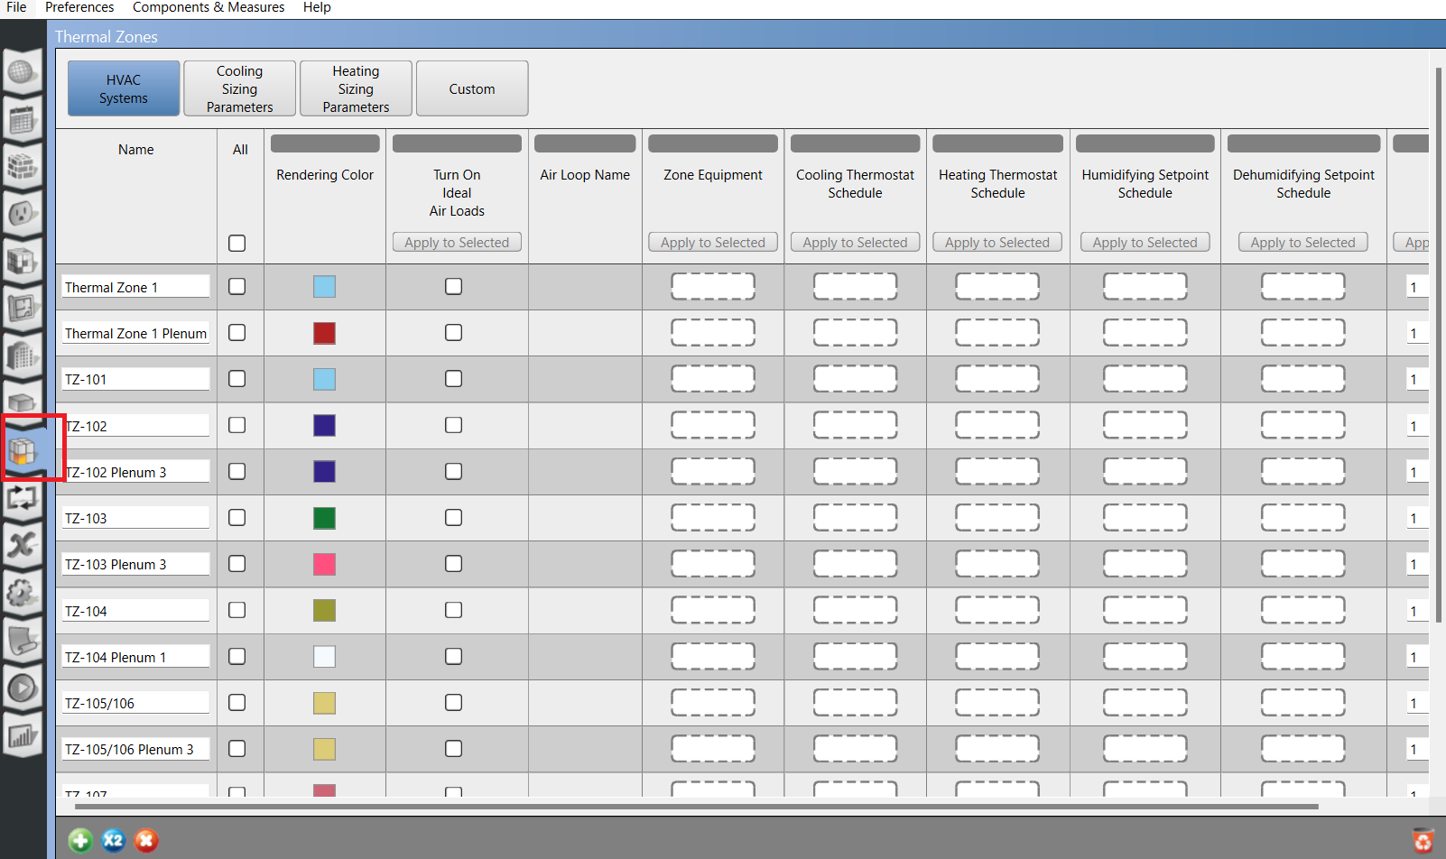Apply Humidifying Setpoint Schedule to selected
Viewport: 1446px width, 859px height.
[1145, 242]
